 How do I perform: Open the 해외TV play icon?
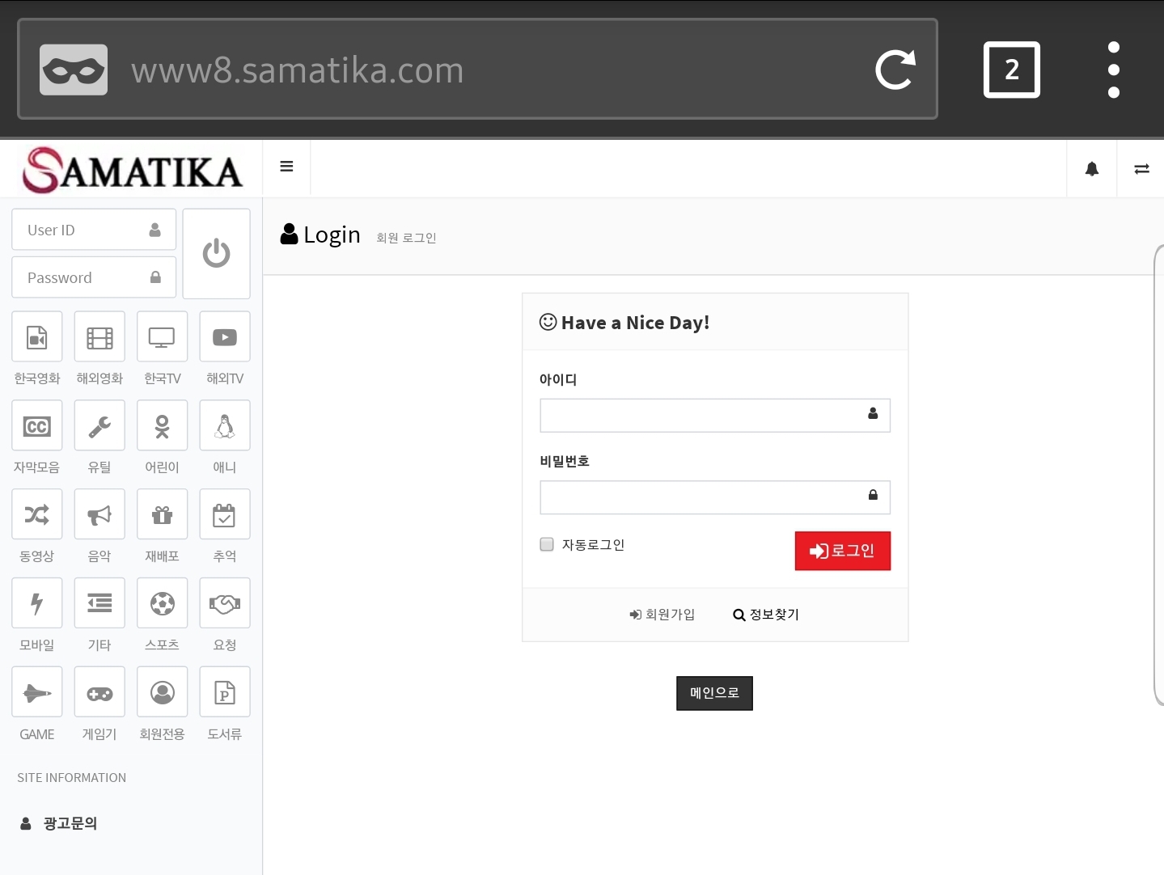coord(225,336)
